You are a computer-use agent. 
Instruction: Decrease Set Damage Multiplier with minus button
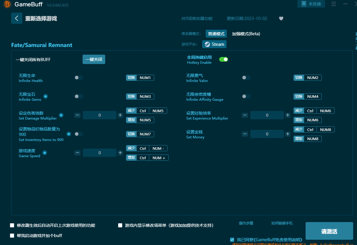78,115
